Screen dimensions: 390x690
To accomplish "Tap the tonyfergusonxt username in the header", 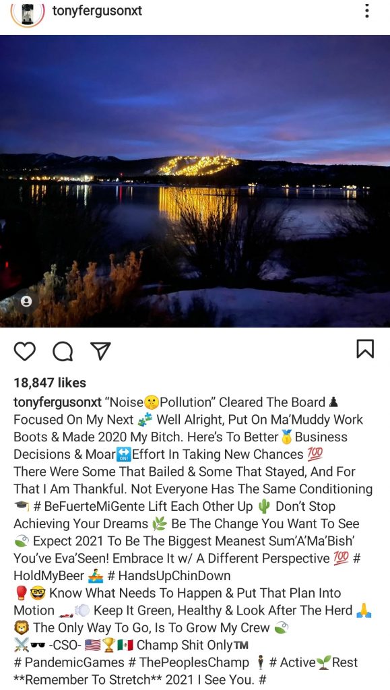I will point(97,10).
